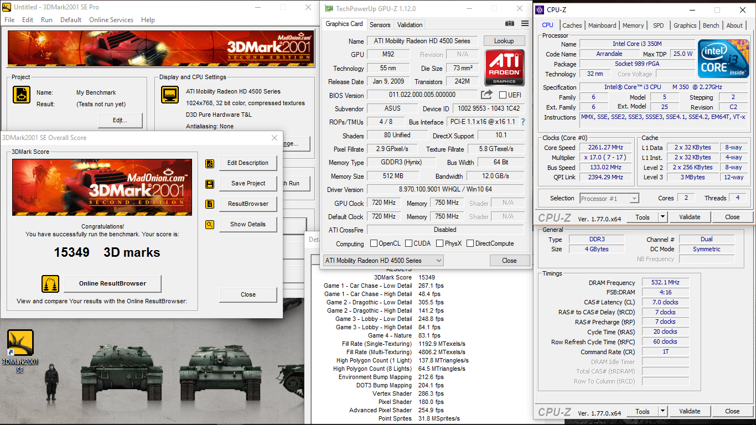Click the Save Project button
756x425 pixels.
click(248, 184)
